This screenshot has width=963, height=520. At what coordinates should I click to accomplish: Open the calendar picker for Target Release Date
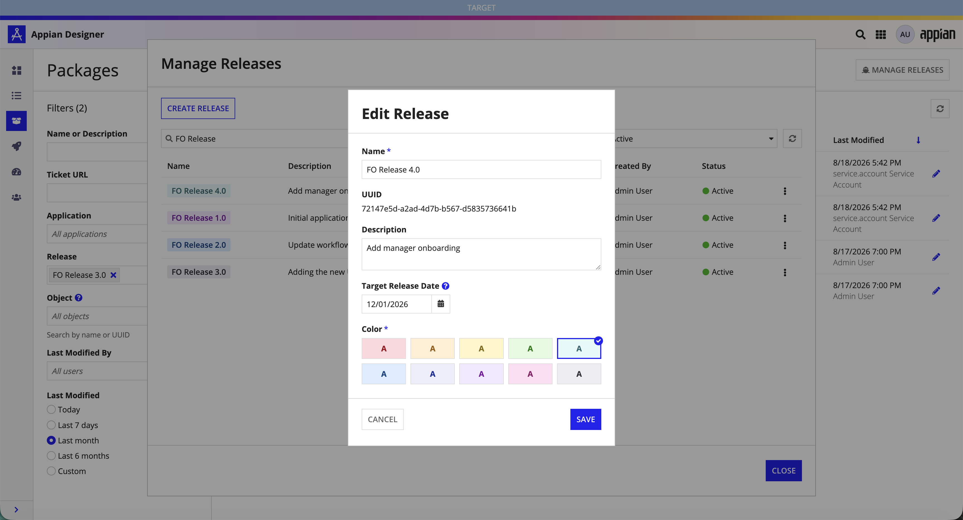(x=441, y=304)
